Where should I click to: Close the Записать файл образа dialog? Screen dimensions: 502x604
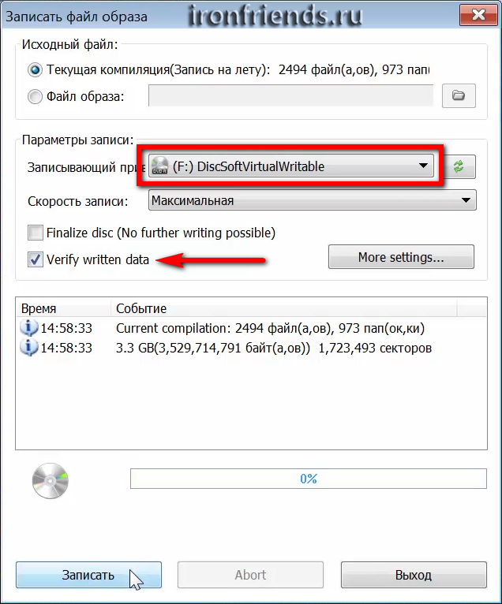478,13
